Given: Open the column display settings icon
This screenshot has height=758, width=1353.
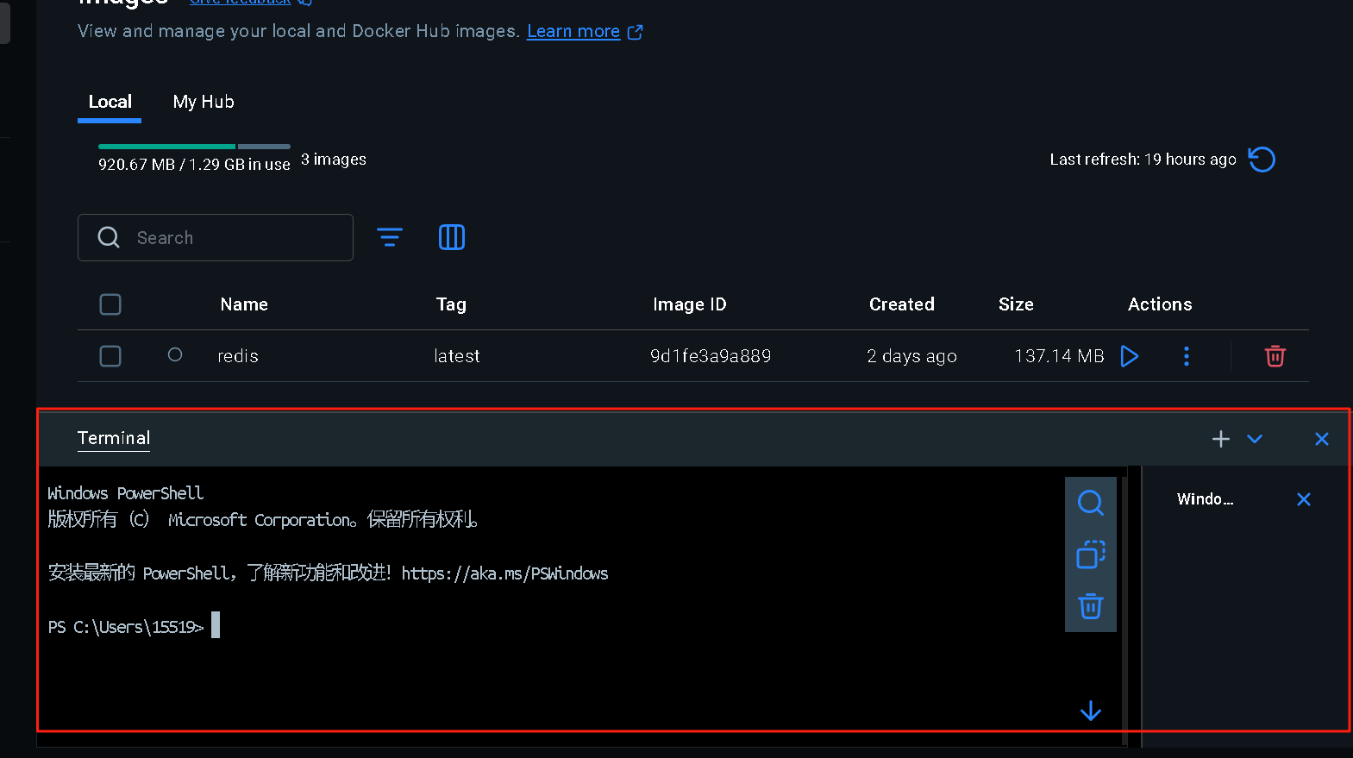Looking at the screenshot, I should (451, 237).
